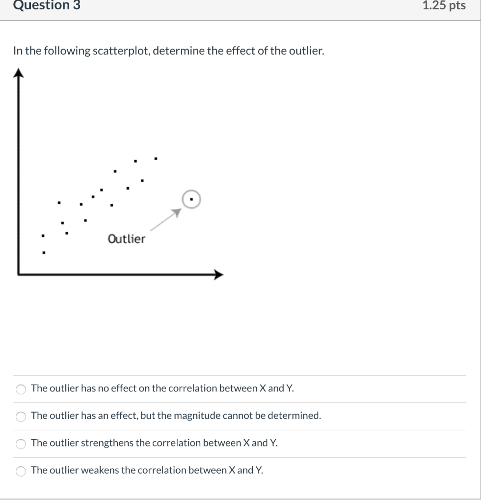484x503 pixels.
Task: Click the answer text 'strengthens the correlation'
Action: [154, 443]
